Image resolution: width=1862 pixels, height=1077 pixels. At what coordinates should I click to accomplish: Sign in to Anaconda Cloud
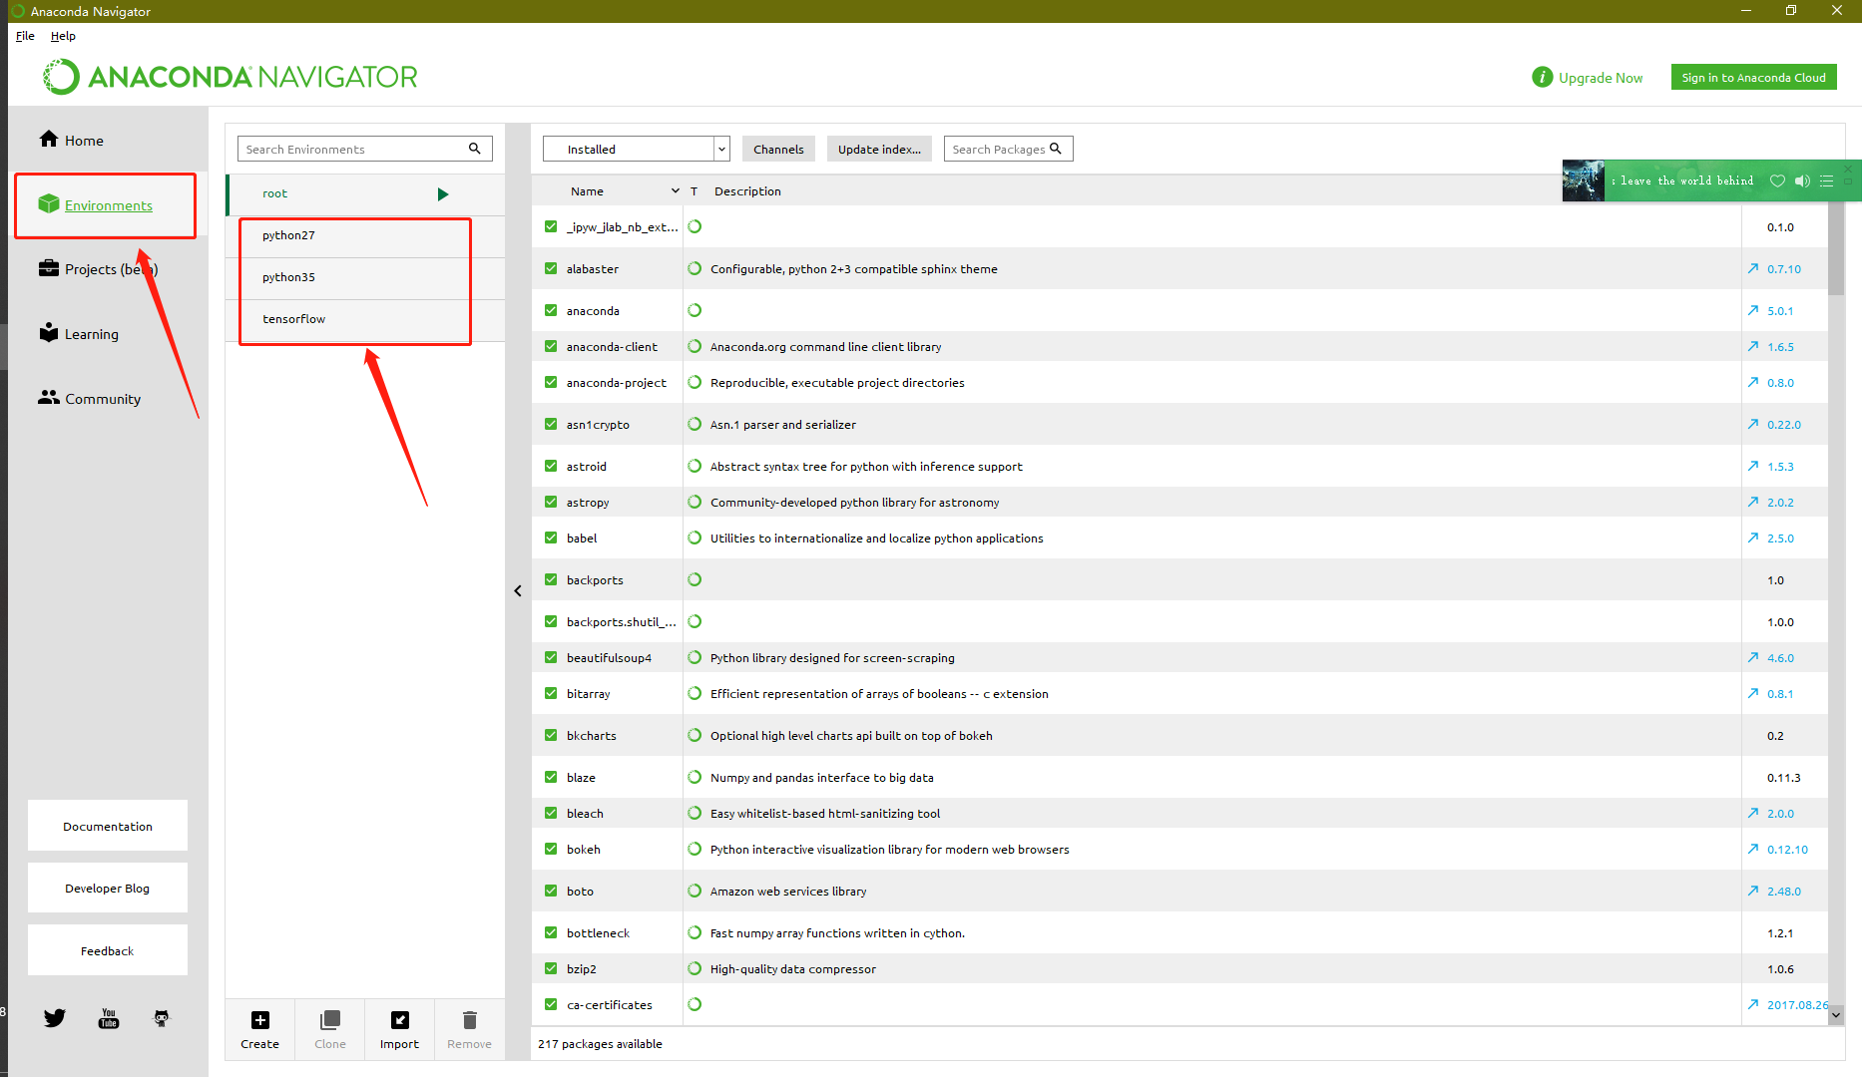click(x=1752, y=77)
